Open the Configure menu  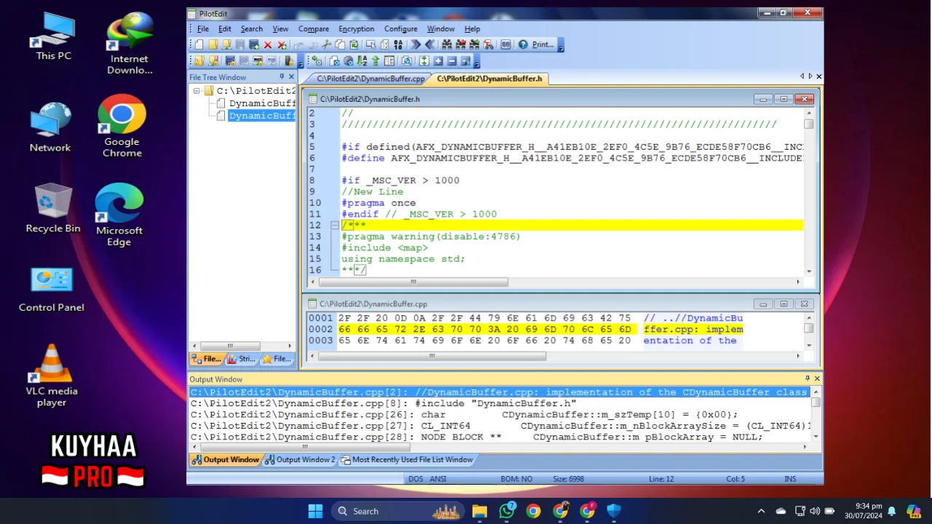click(400, 28)
